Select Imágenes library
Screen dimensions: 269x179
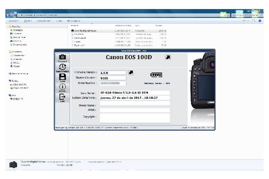point(16,59)
